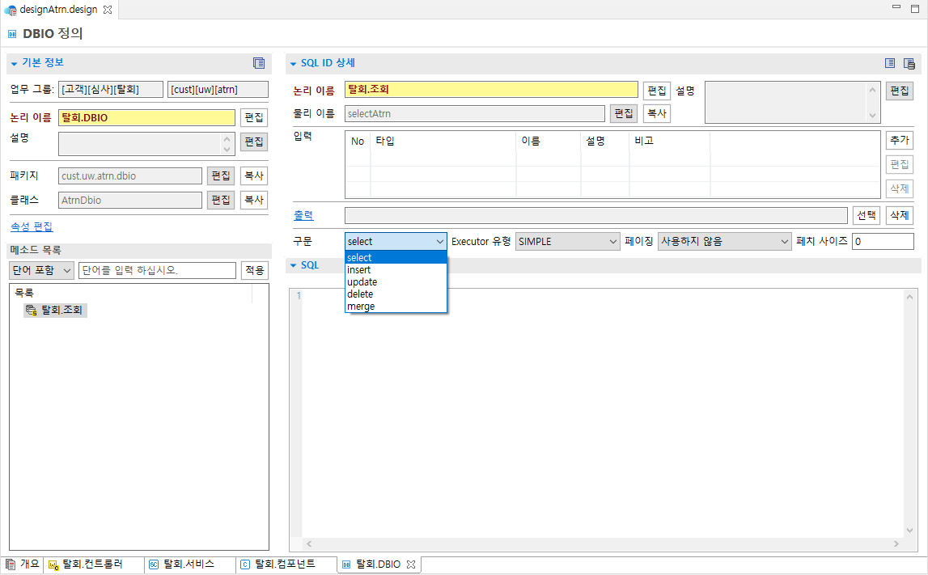This screenshot has height=575, width=928.
Task: Click the C icon on 탈회.컴포넌트 tab
Action: coord(244,564)
